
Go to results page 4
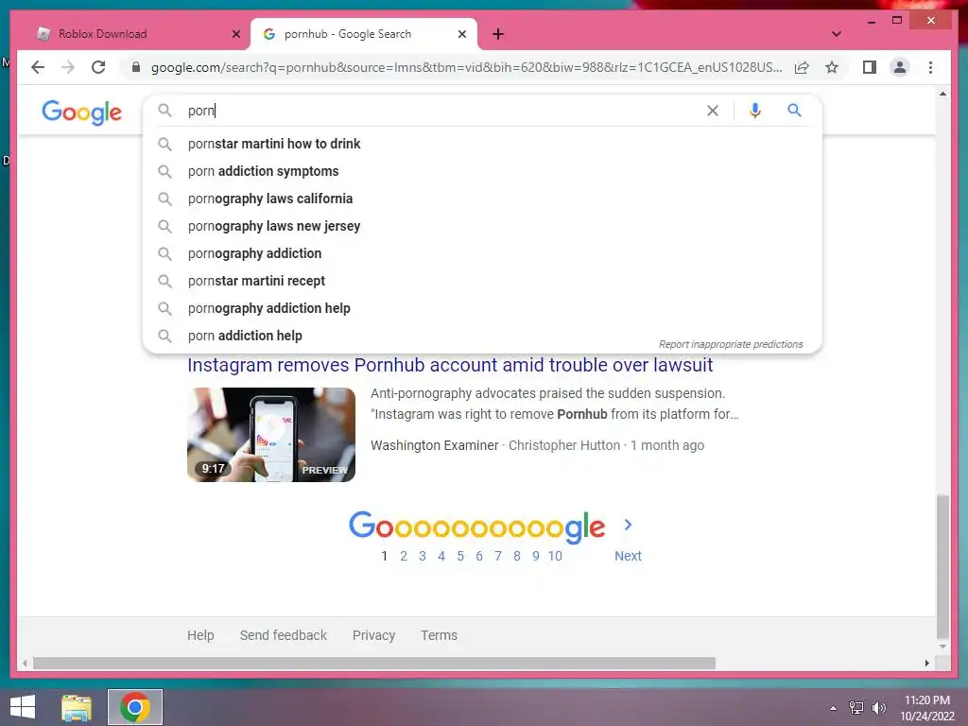point(441,556)
